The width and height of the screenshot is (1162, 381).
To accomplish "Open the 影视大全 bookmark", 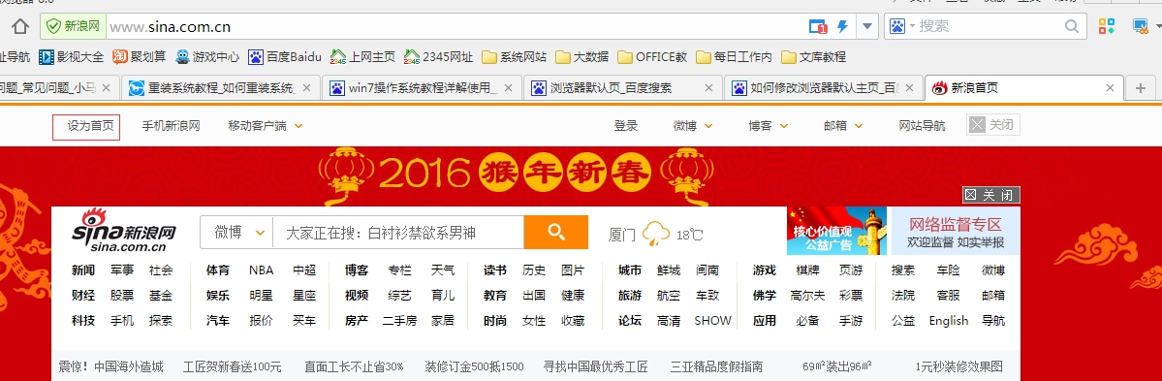I will pyautogui.click(x=71, y=56).
